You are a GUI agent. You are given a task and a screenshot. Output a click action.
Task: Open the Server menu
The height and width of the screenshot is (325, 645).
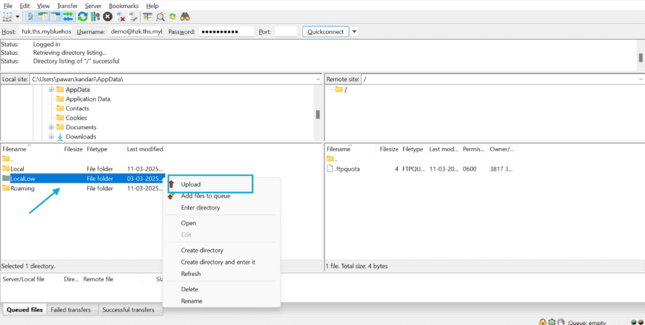coord(94,6)
